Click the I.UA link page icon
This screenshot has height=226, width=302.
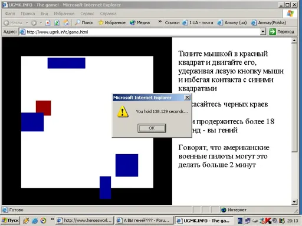[x=185, y=23]
